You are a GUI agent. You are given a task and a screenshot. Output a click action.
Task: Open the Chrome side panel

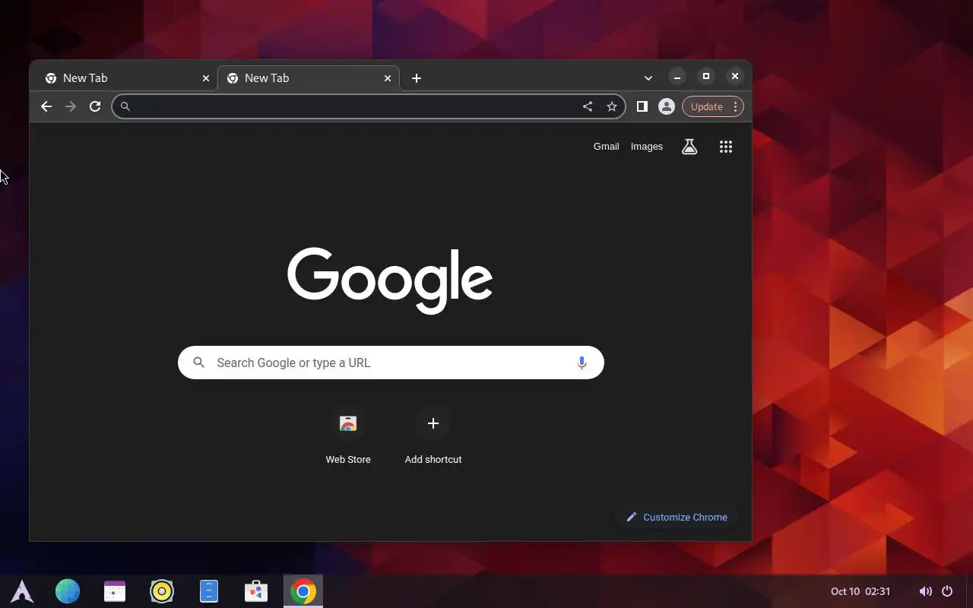642,106
